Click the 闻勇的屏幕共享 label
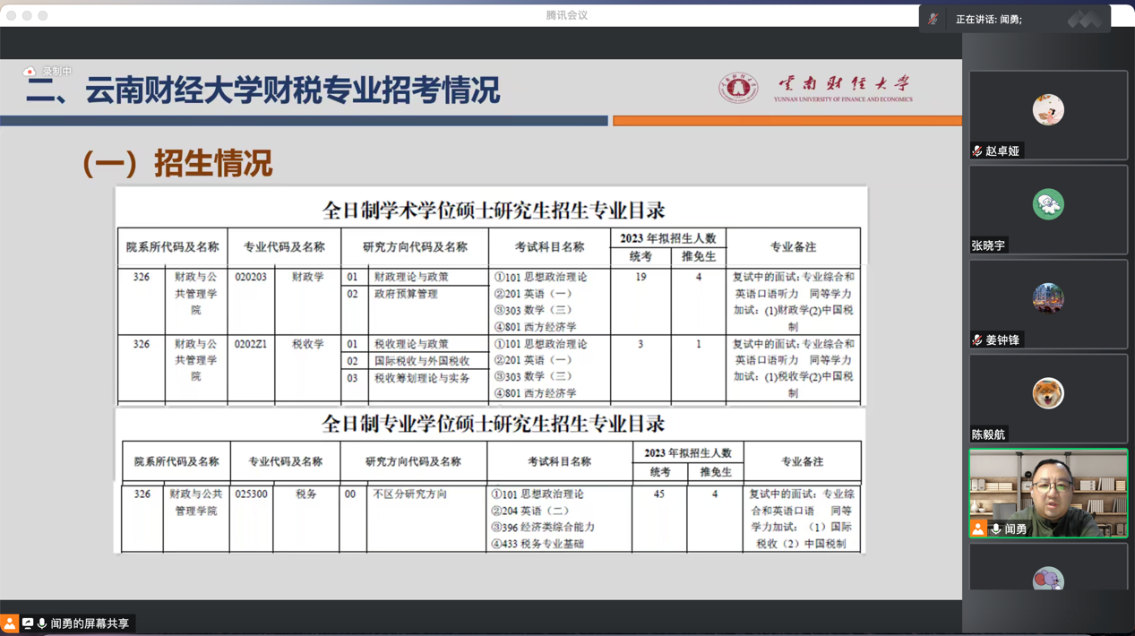The height and width of the screenshot is (636, 1135). coord(90,623)
